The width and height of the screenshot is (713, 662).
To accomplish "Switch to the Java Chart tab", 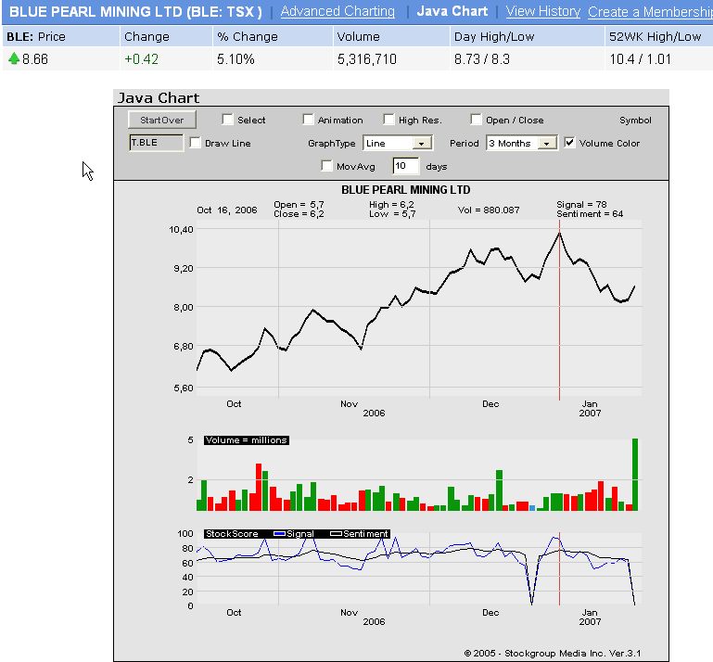I will (452, 11).
